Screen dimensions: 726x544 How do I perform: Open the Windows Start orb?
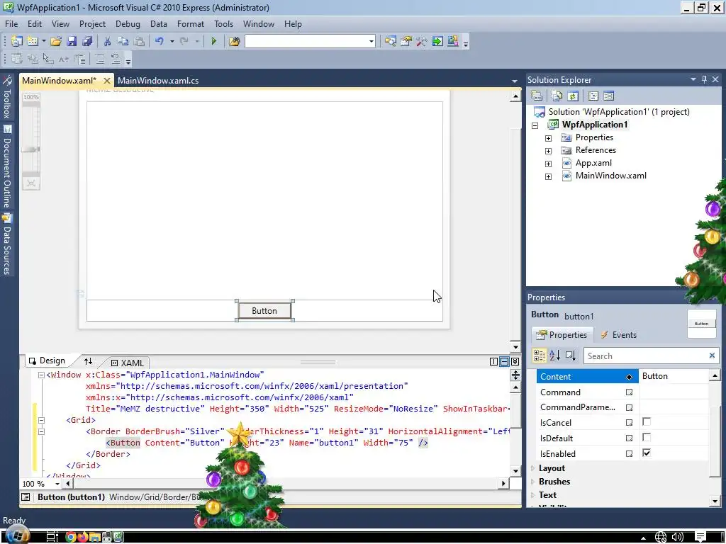click(x=17, y=535)
